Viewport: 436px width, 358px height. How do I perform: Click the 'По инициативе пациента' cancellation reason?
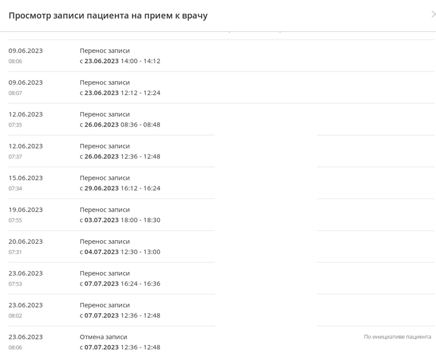pos(397,337)
